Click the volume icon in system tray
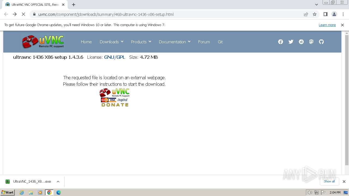349x196 pixels. pos(310,192)
